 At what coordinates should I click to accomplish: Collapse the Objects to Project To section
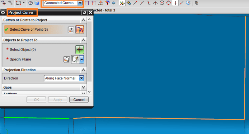click(83, 40)
